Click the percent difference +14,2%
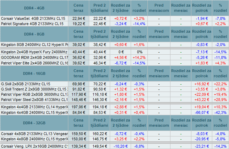Viewport: 229px width, 149px height. click(x=139, y=57)
